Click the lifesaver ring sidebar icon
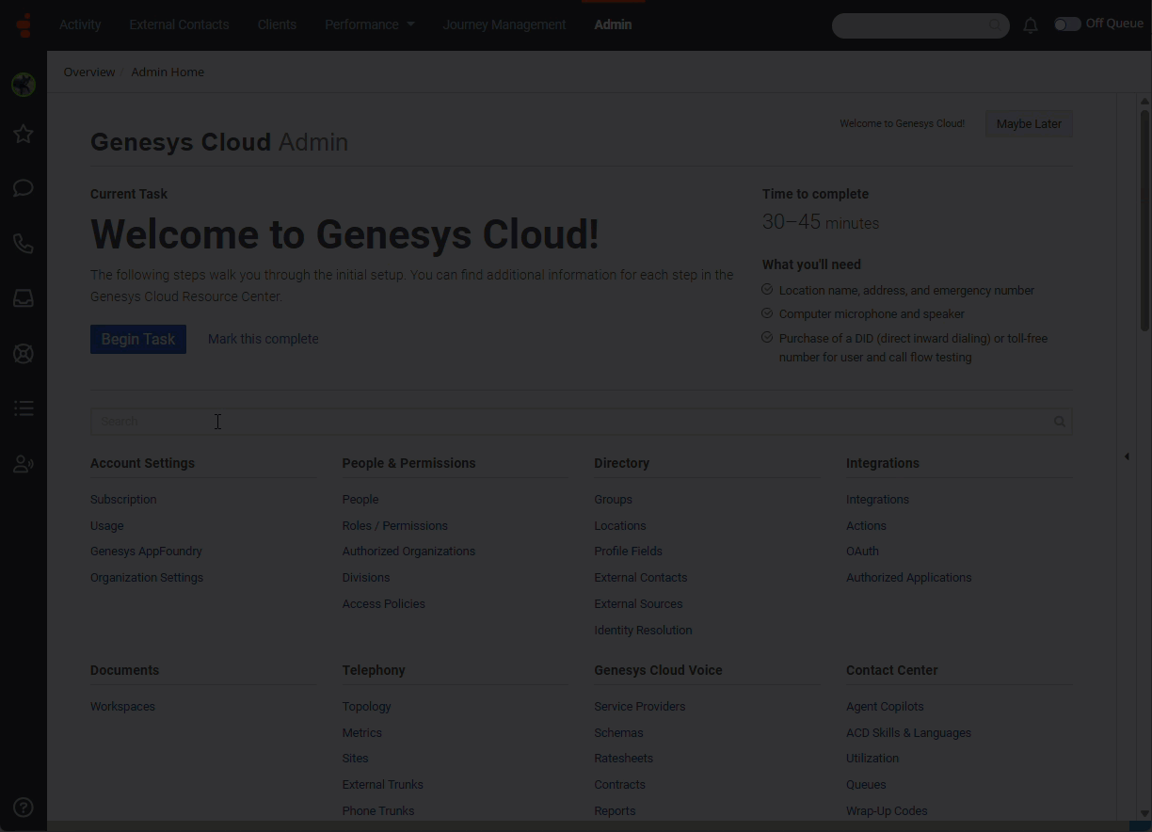This screenshot has height=832, width=1152. (x=24, y=354)
